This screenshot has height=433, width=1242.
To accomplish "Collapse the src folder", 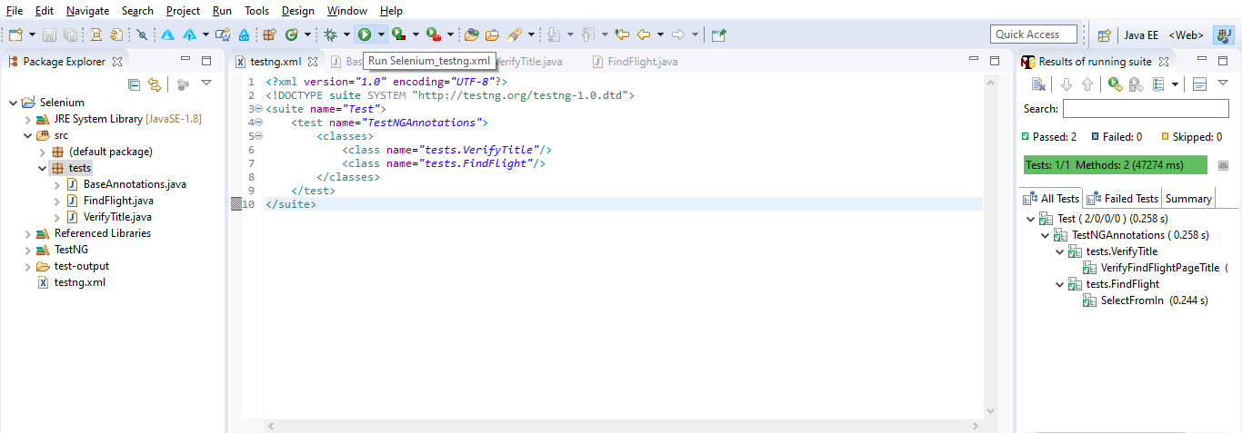I will click(x=27, y=135).
